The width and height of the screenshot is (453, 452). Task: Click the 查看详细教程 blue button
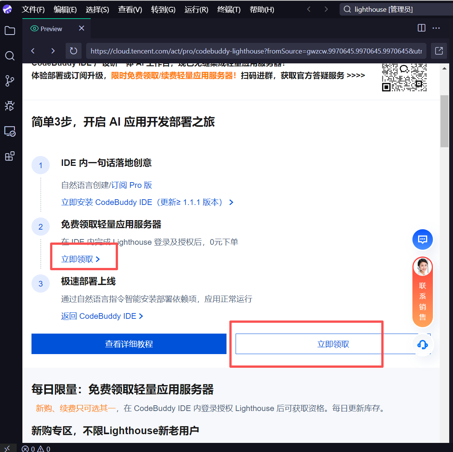tap(129, 344)
